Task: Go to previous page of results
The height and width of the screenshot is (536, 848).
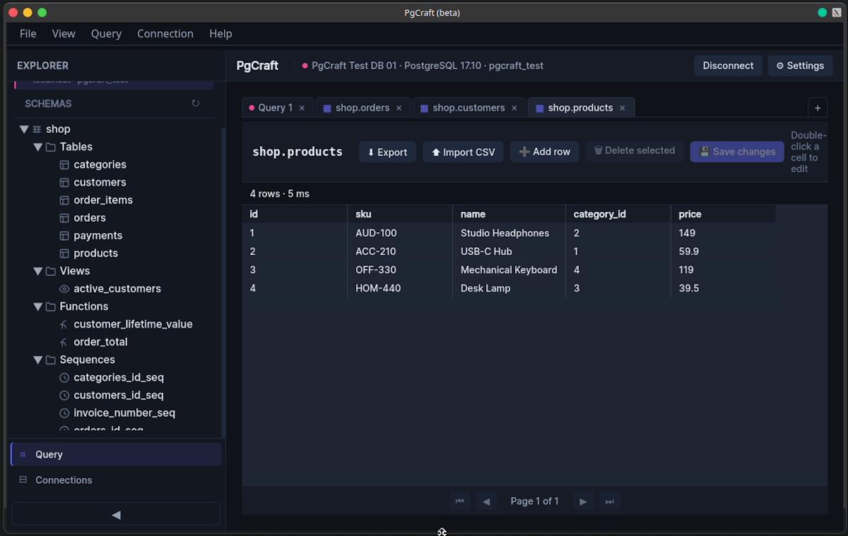Action: coord(486,501)
